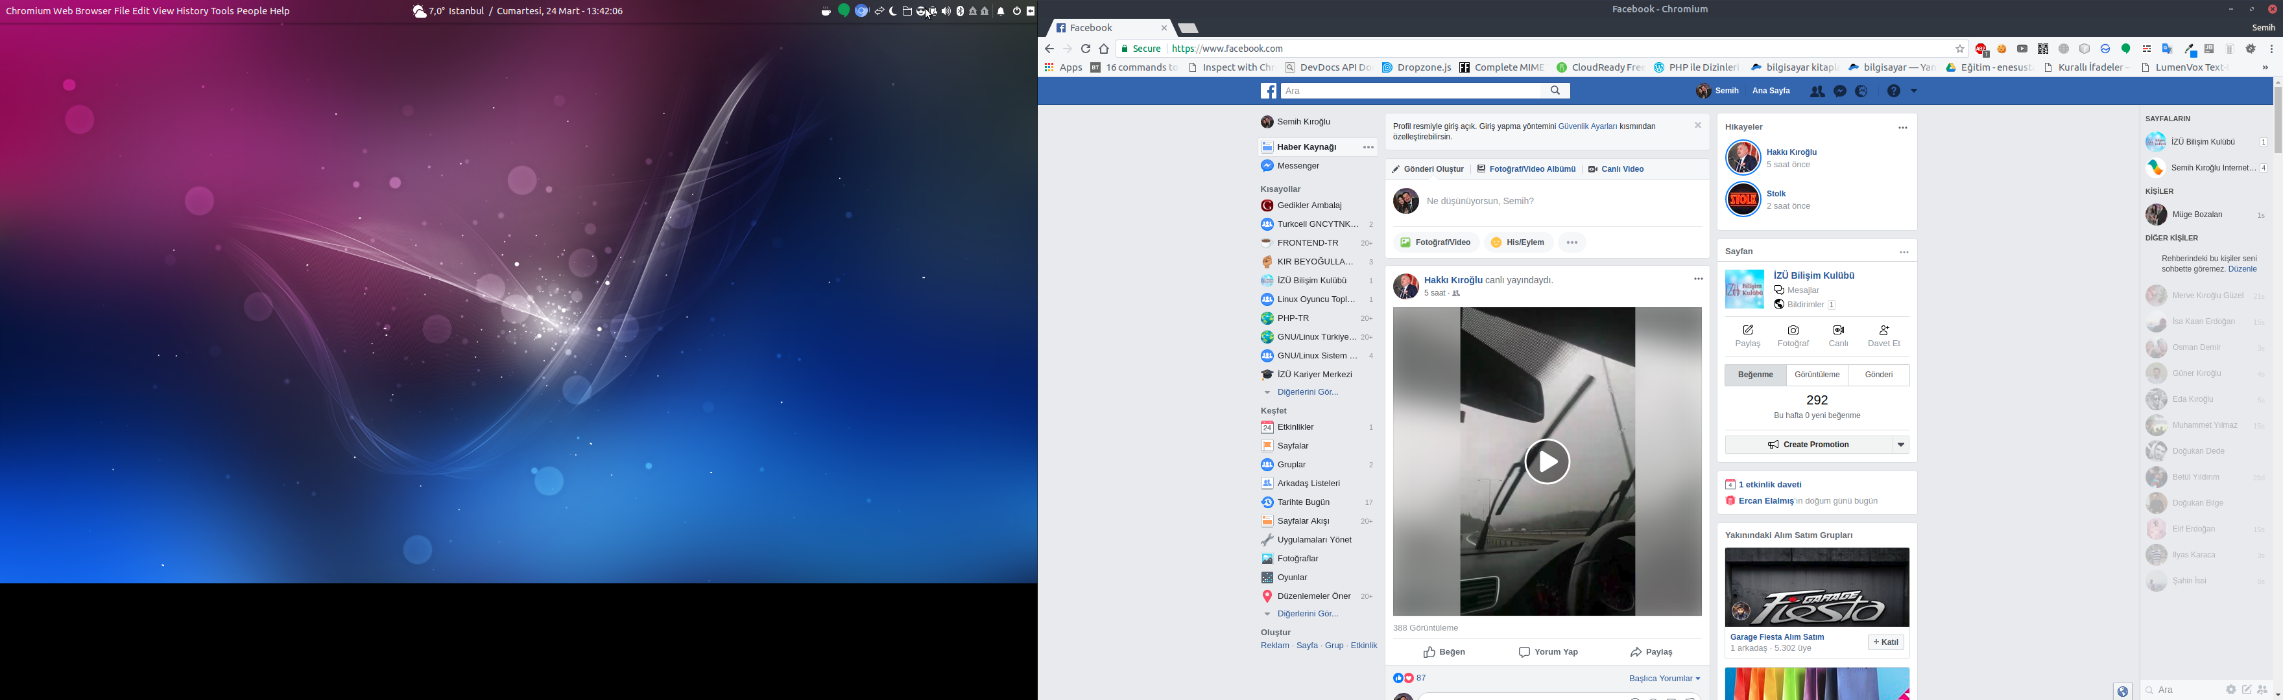Click the Ana Sayfa link
The width and height of the screenshot is (2283, 700).
coord(1771,91)
